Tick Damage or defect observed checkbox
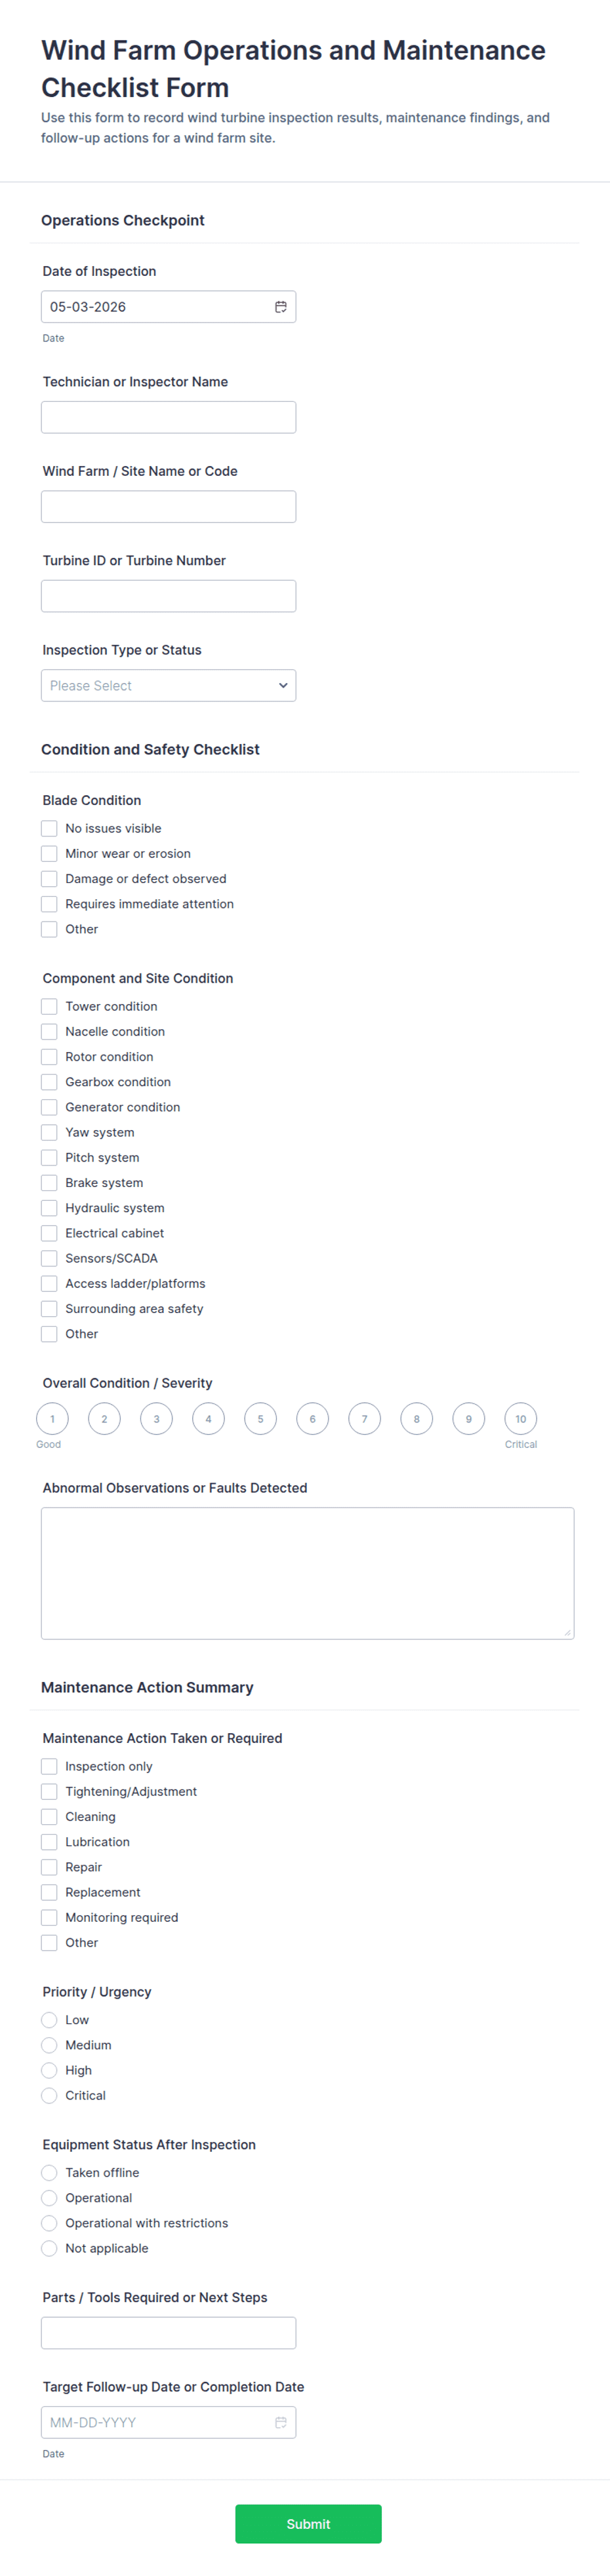Screen dimensions: 610x2576 [x=49, y=879]
